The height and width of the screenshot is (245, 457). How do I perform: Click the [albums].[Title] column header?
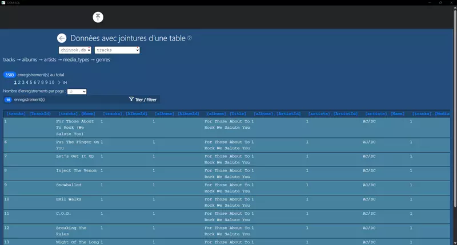[226, 113]
